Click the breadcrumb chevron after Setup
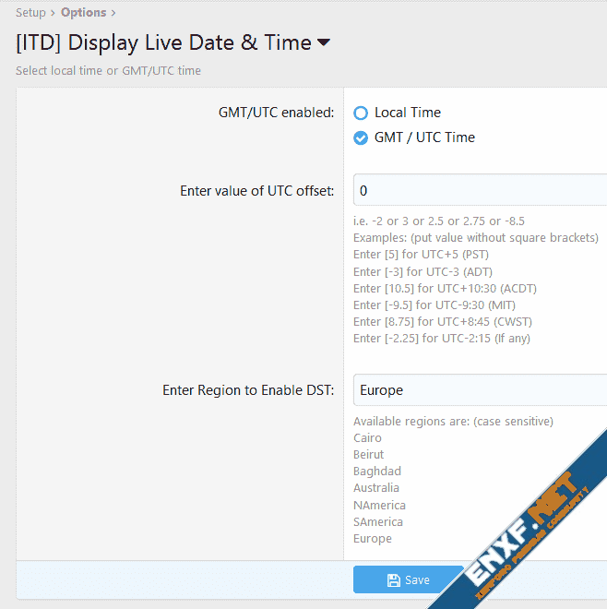Screen dimensions: 607x609 tap(54, 13)
